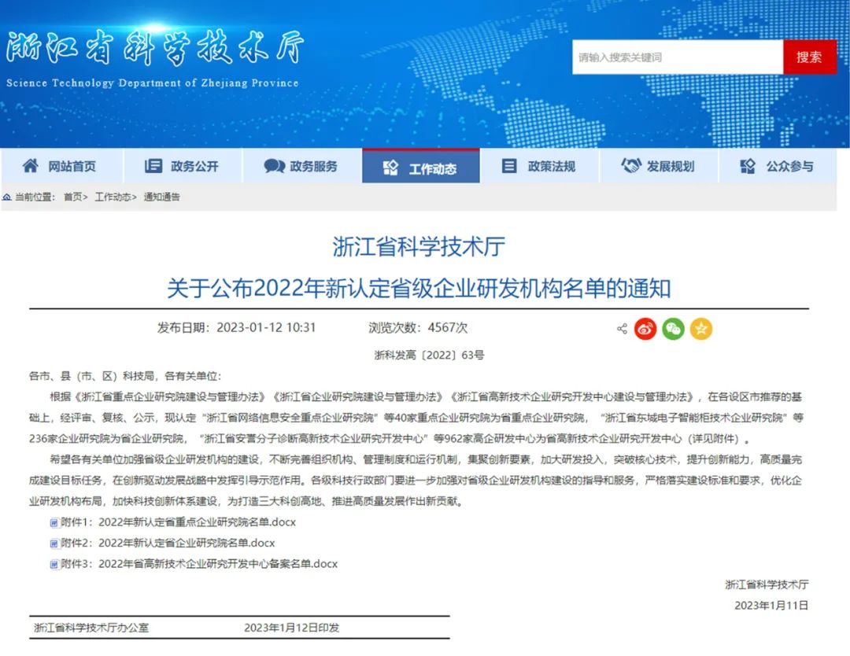The image size is (850, 656).
Task: Download 附件2 新认定省企业研究院名单.docx
Action: 187,543
